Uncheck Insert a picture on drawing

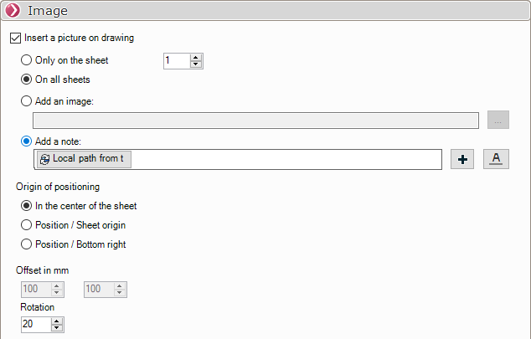click(x=15, y=38)
